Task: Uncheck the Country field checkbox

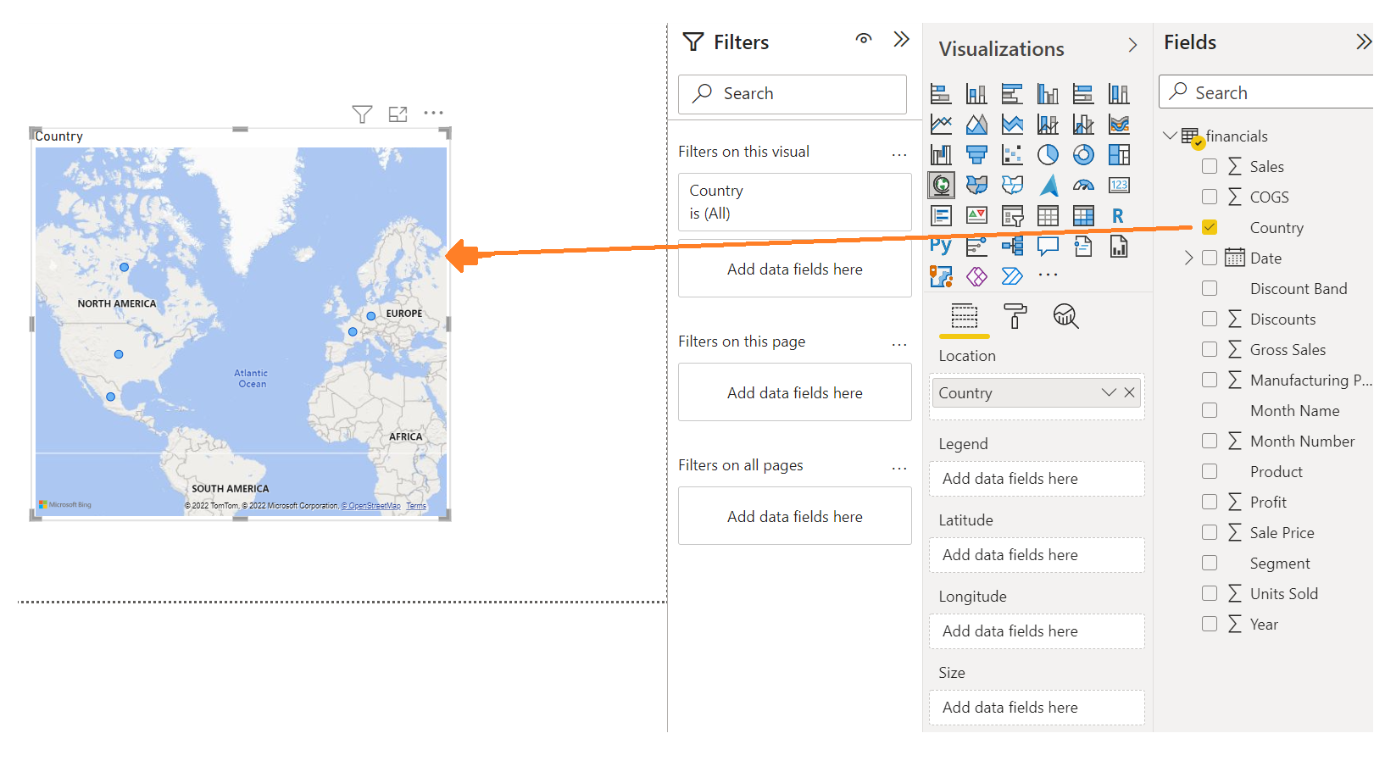Action: point(1210,227)
